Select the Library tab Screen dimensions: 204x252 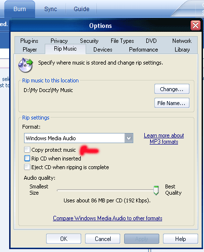tap(182, 50)
